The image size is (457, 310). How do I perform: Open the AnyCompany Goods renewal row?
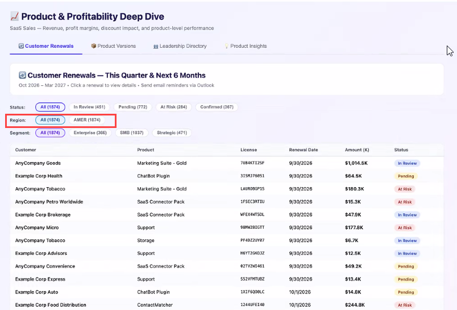(x=227, y=163)
